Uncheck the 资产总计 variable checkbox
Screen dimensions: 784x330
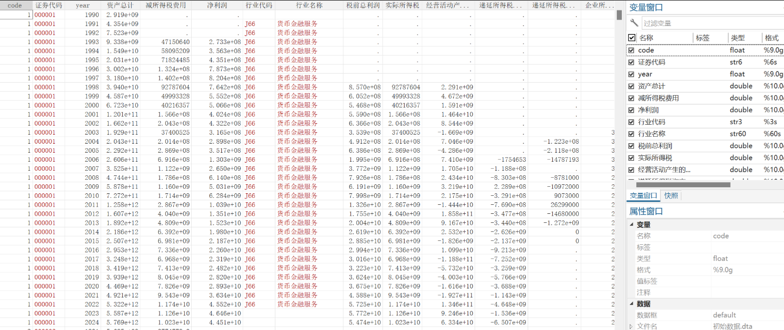coord(631,86)
